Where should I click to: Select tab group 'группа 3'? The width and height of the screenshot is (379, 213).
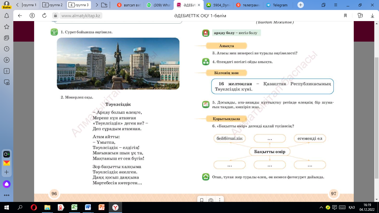(79, 5)
